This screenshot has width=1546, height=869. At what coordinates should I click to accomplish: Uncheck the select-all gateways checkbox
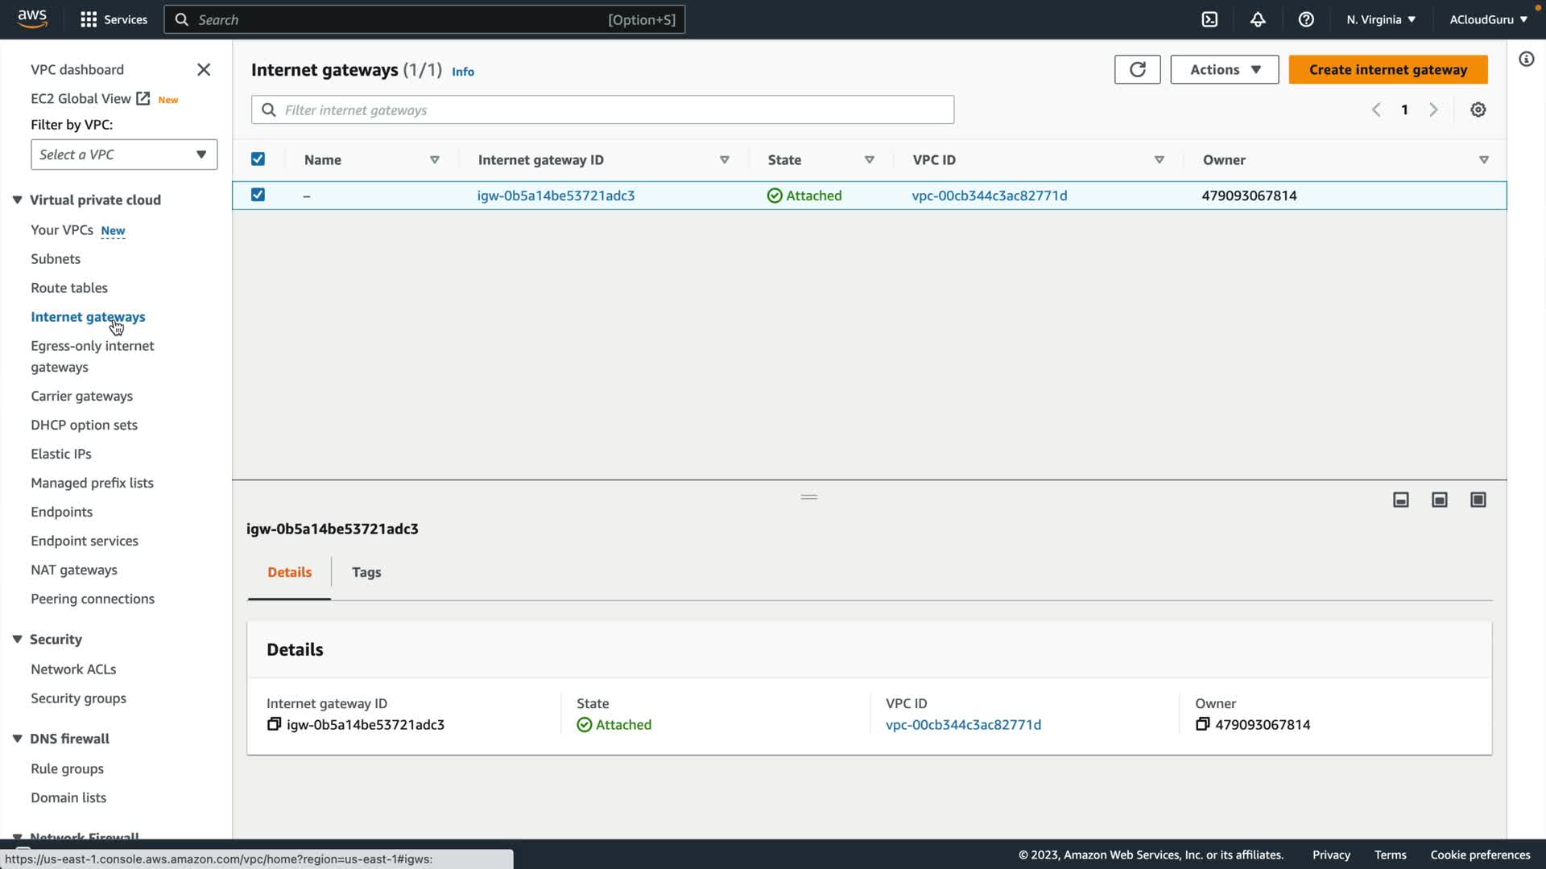(x=258, y=159)
